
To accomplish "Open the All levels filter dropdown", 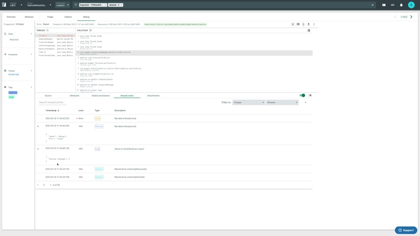I will tap(282, 103).
